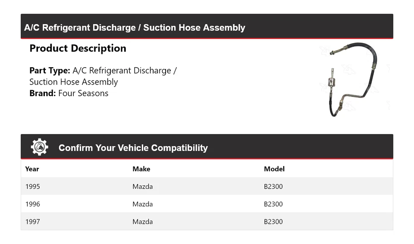Select the 1995 year cell
Image resolution: width=414 pixels, height=244 pixels.
coord(32,187)
